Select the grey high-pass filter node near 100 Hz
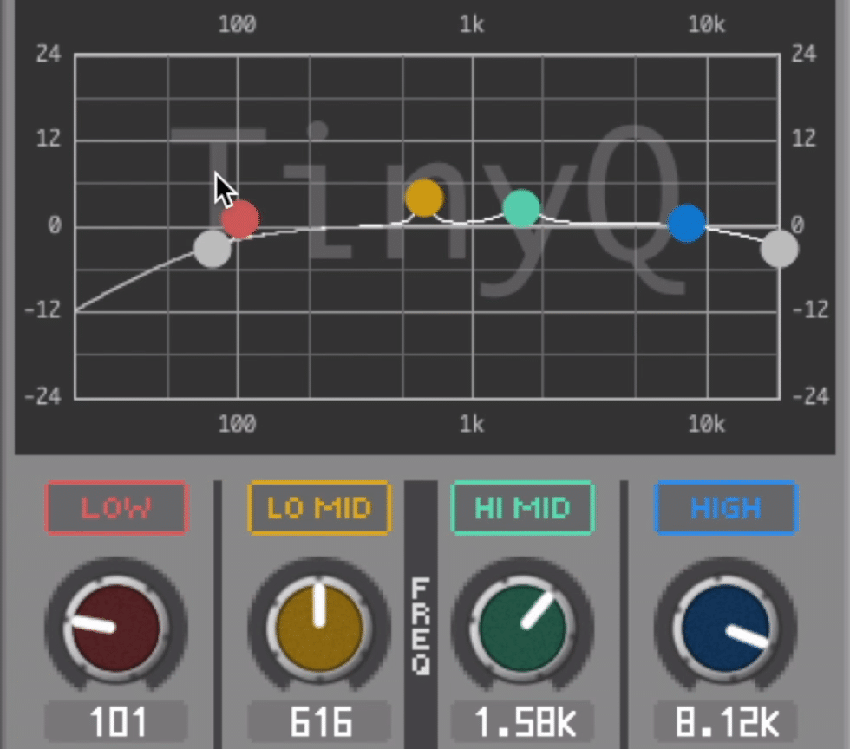The height and width of the screenshot is (749, 850). pos(212,249)
